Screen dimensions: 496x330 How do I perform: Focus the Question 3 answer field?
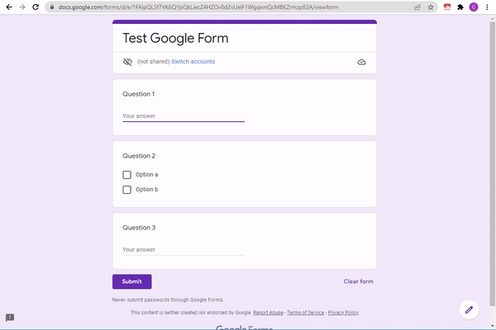pos(184,249)
